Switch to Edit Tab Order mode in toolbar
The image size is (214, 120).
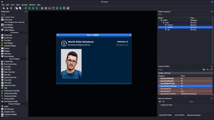[37, 8]
